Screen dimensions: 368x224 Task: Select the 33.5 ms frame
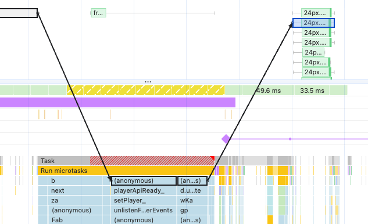312,91
